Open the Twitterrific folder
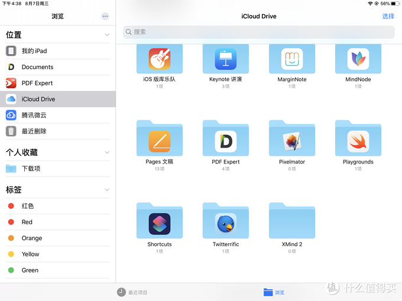Screen dimensions: 402x301 (x=226, y=221)
